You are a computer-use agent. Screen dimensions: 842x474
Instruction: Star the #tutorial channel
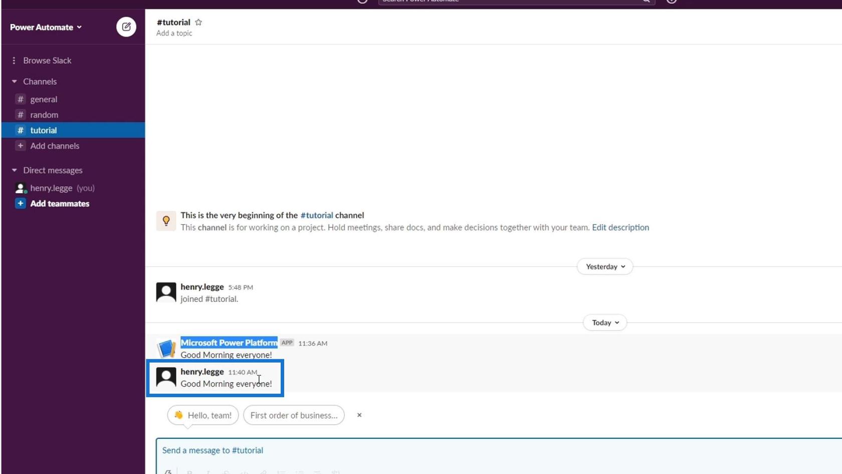[x=198, y=22]
